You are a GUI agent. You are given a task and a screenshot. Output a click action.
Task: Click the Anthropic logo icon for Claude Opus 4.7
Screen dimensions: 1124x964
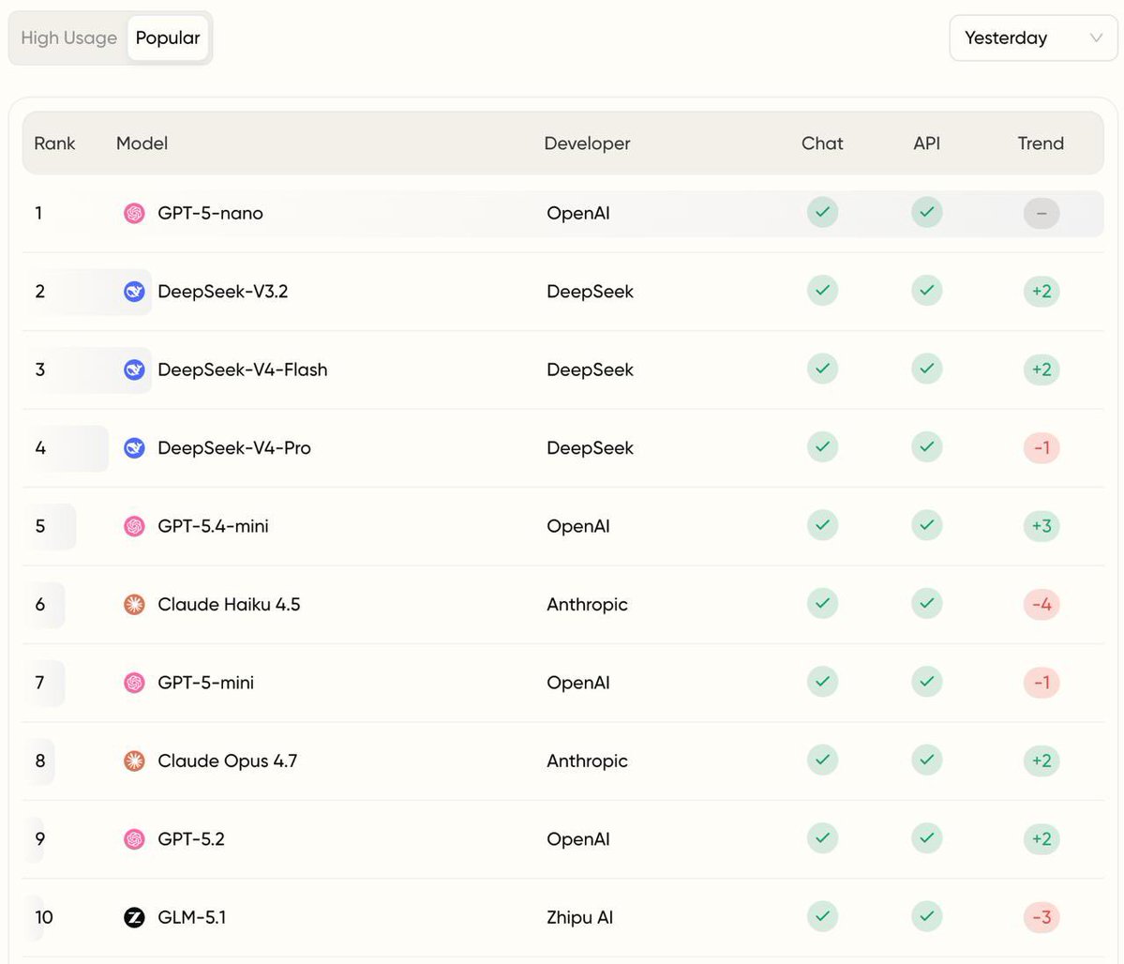pyautogui.click(x=134, y=761)
